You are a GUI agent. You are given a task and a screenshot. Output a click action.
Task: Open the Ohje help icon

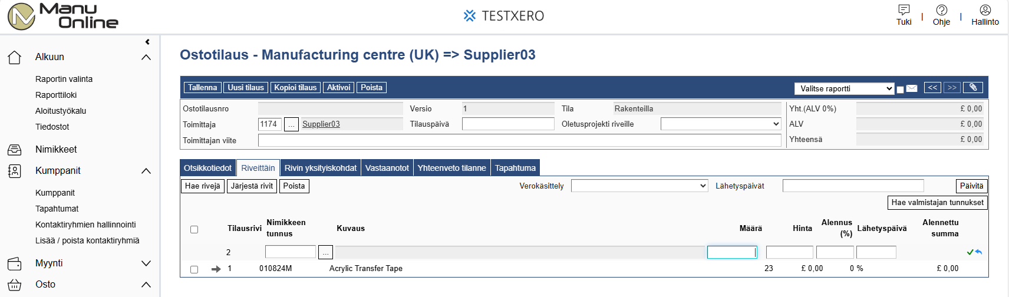[x=941, y=10]
